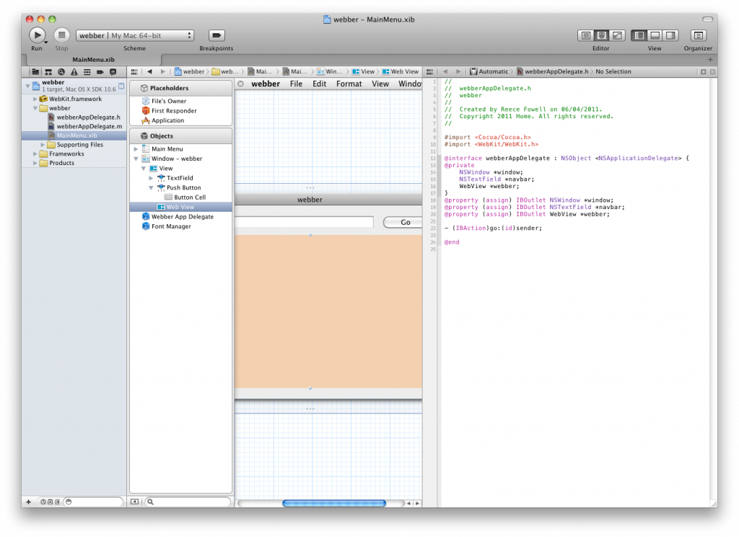Open the webber scheme dropdown

[x=135, y=35]
